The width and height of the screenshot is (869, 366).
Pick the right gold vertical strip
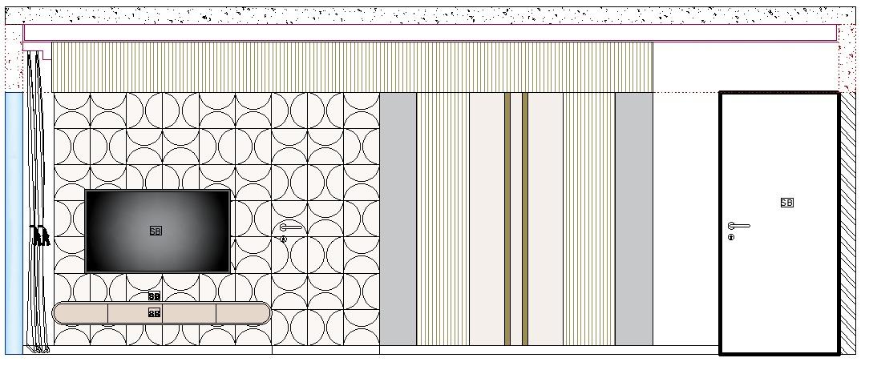coord(525,219)
